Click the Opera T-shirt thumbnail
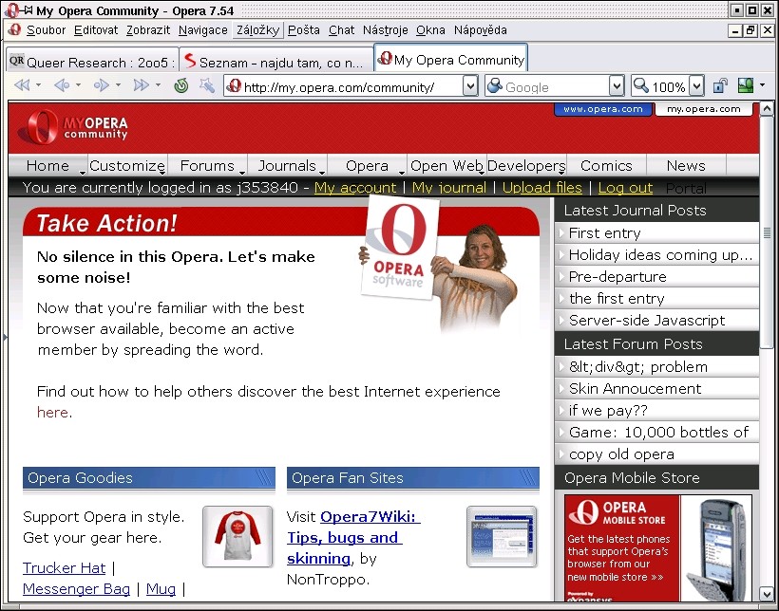This screenshot has width=779, height=611. point(237,537)
